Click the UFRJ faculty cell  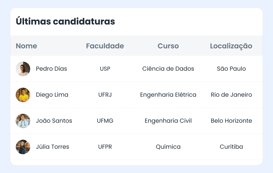(x=105, y=95)
